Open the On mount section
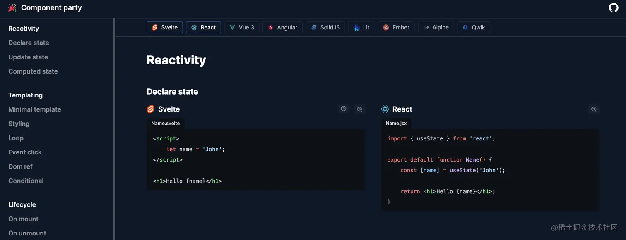 click(x=23, y=219)
